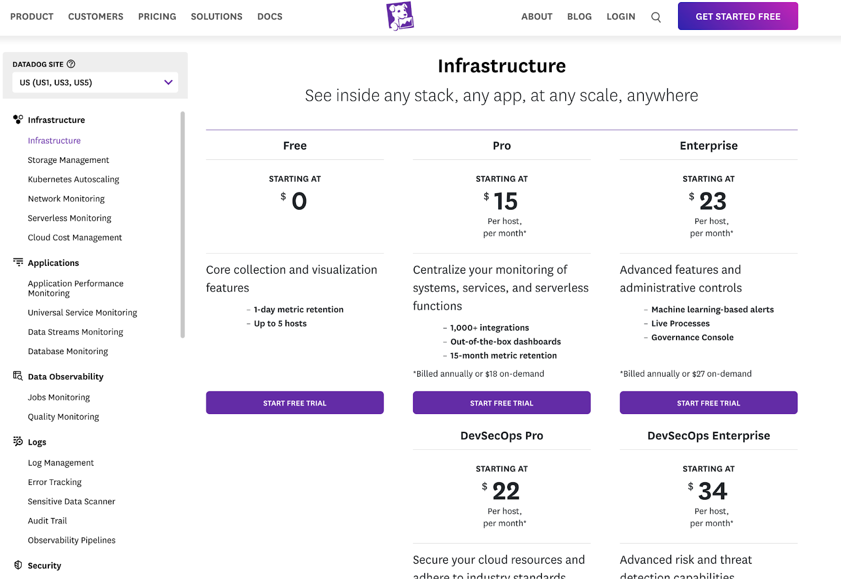Open Quality Monitoring in sidebar

tap(63, 417)
